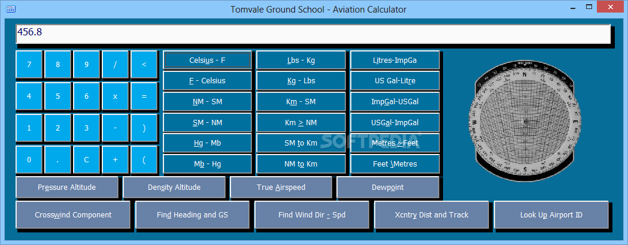The width and height of the screenshot is (628, 245).
Task: Click the digit 6 key
Action: (87, 96)
